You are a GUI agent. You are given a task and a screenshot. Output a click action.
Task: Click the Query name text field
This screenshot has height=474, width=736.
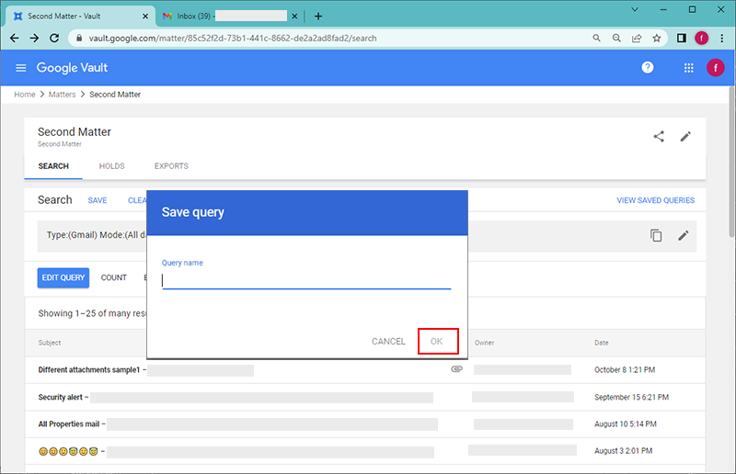pos(306,281)
